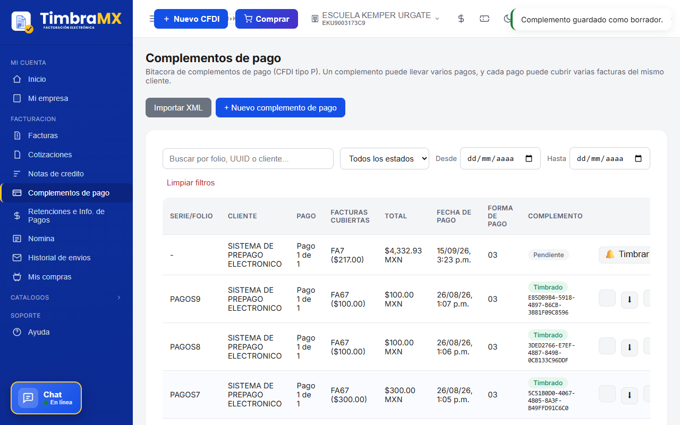Focus the folio, UUID o cliente search field
The width and height of the screenshot is (680, 425).
point(248,158)
